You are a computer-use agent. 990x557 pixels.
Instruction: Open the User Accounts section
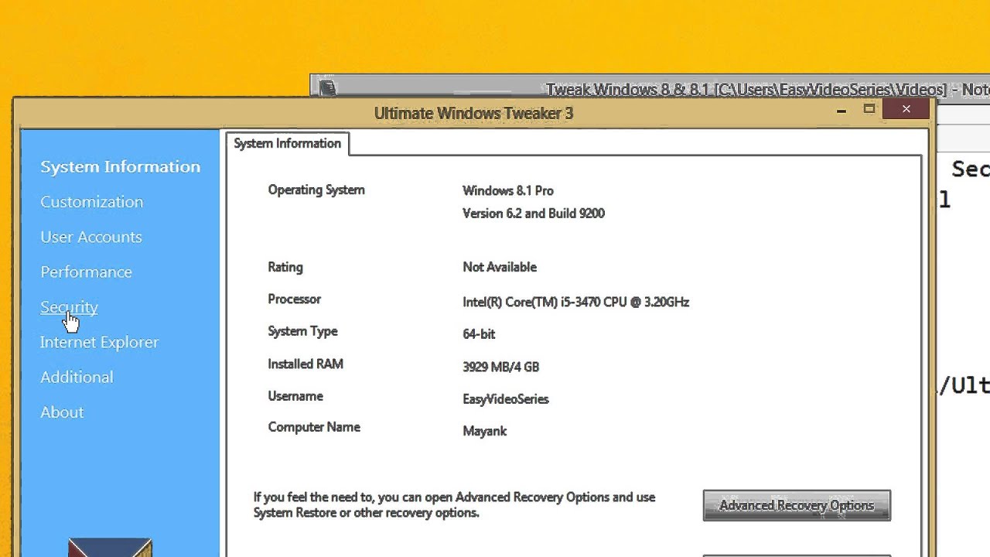click(x=91, y=237)
